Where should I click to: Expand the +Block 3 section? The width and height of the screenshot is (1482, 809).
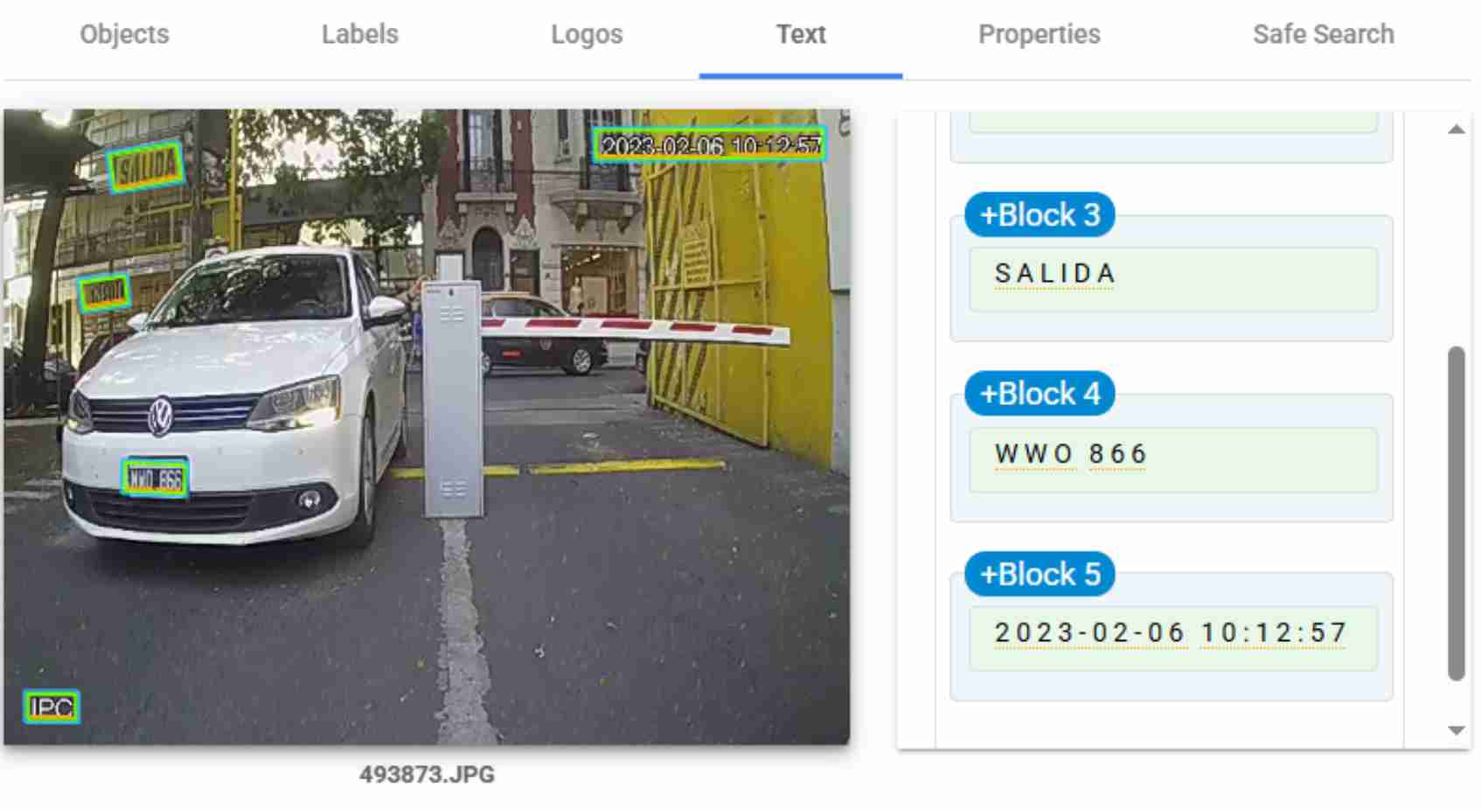1039,215
